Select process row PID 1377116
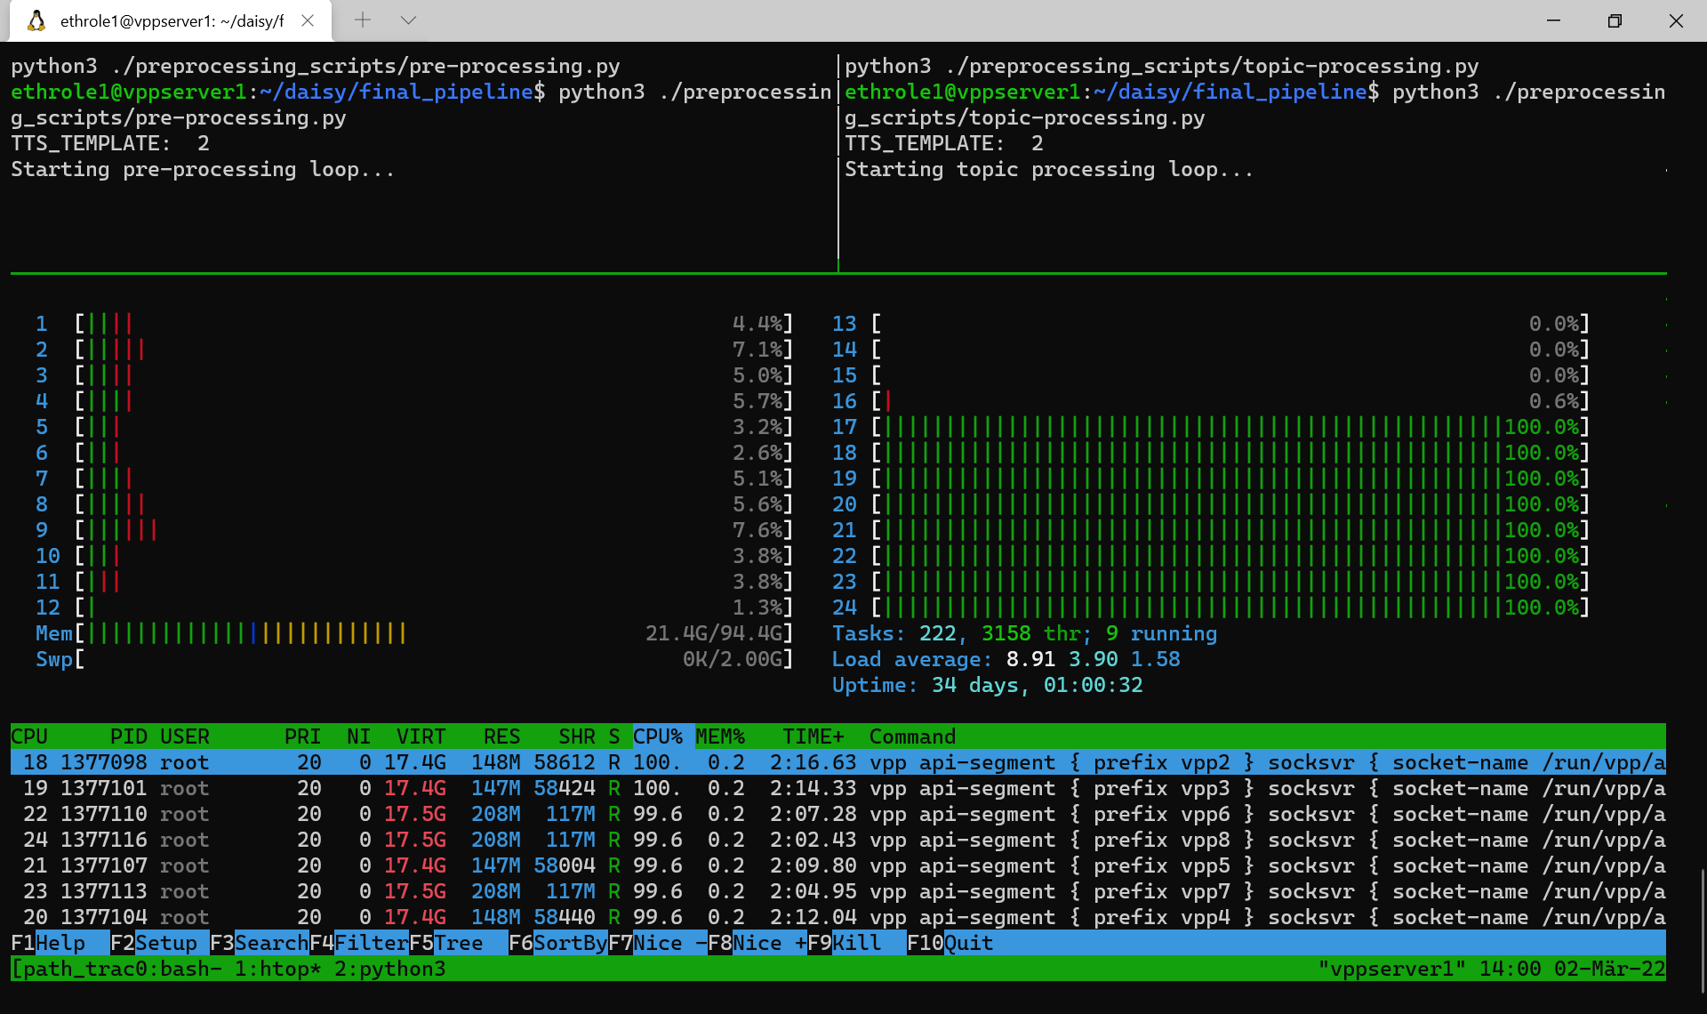 838,840
